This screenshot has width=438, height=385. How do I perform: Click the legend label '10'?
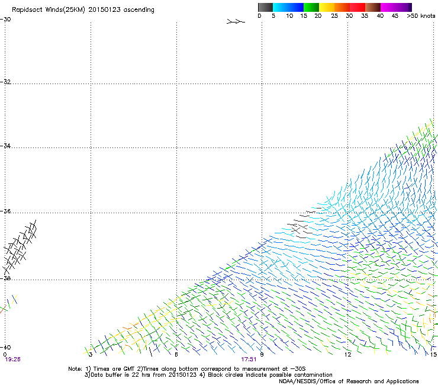[289, 16]
